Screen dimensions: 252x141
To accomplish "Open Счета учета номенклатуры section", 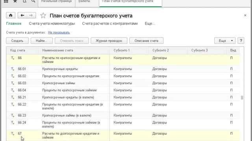I will coord(52,23).
